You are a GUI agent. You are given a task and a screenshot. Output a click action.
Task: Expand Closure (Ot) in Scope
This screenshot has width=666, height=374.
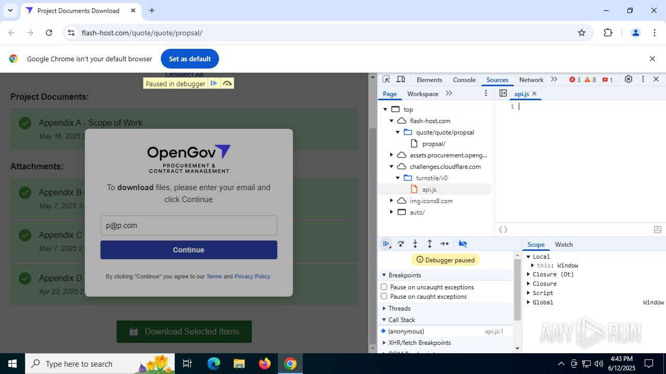(528, 274)
